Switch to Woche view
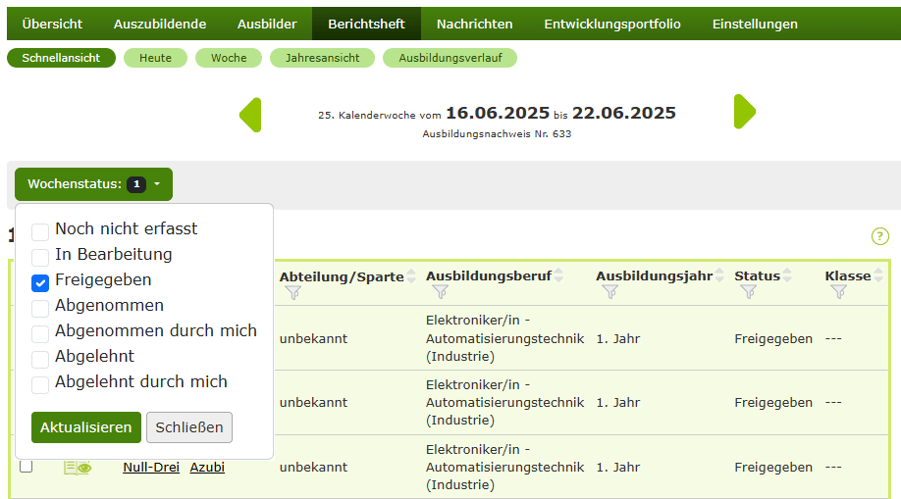The height and width of the screenshot is (499, 901). [229, 58]
